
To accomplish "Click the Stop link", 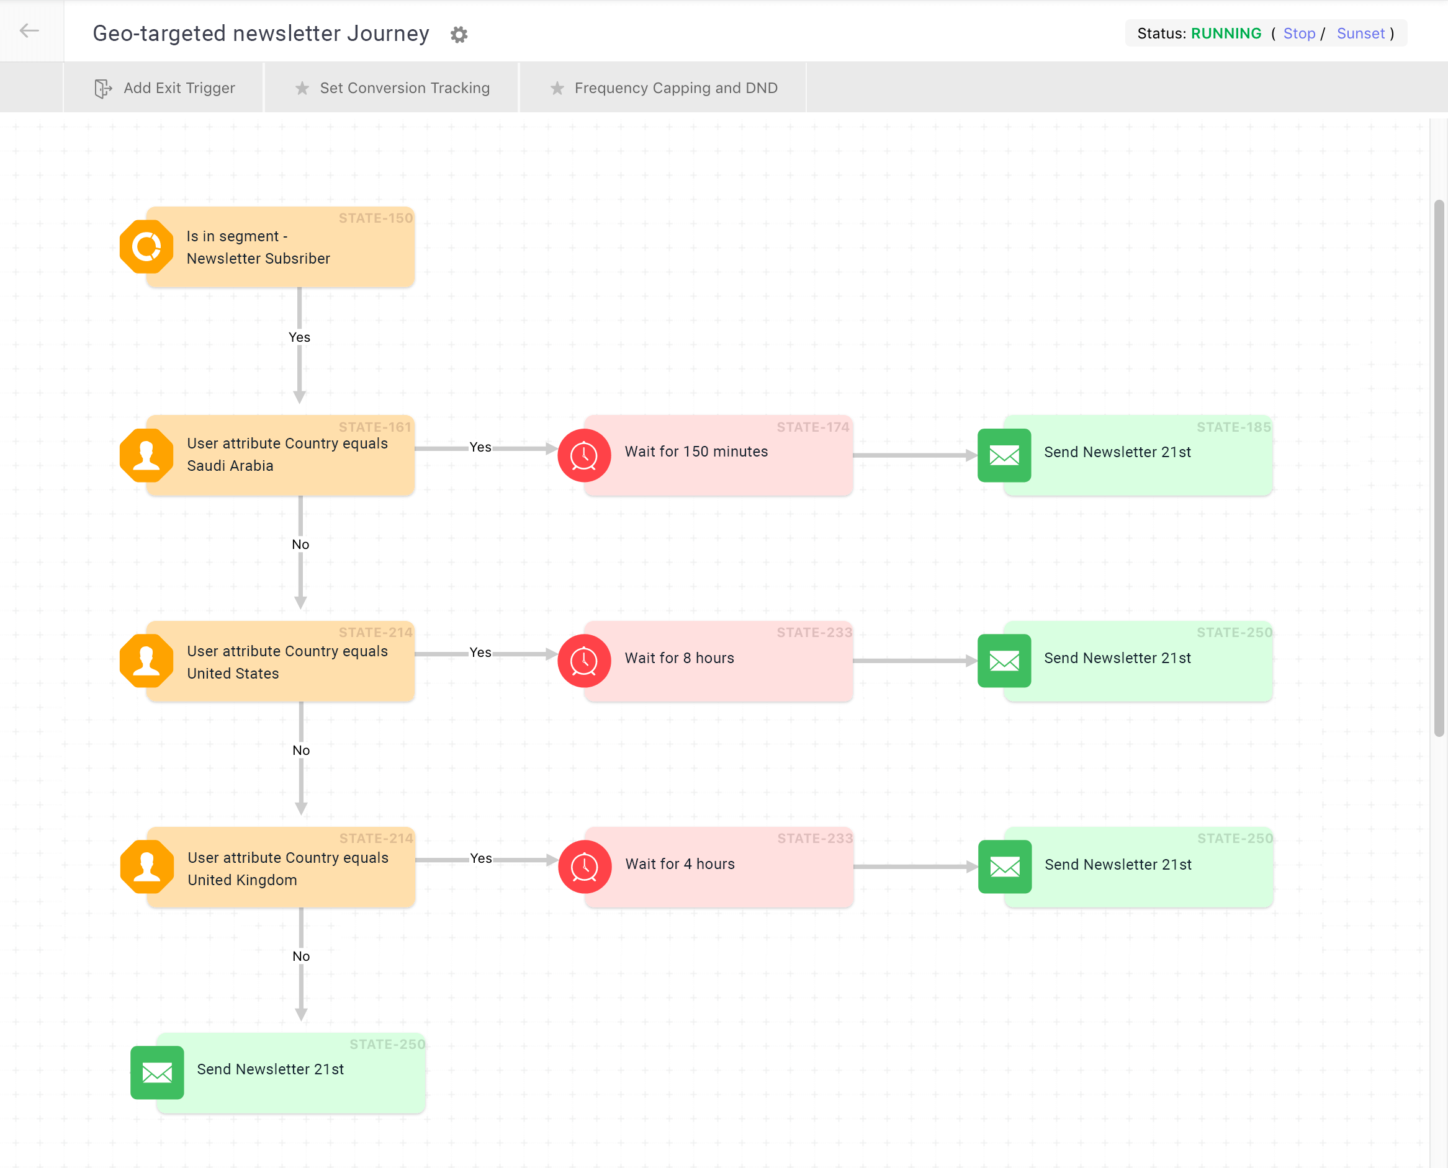I will tap(1298, 33).
